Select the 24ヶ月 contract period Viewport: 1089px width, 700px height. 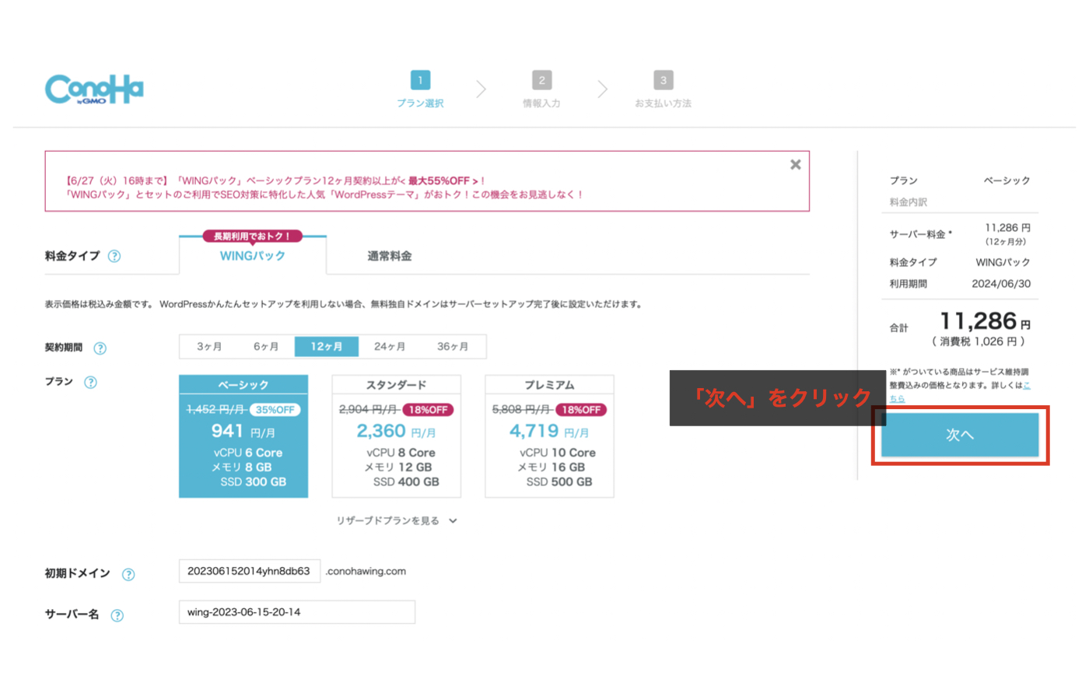[390, 347]
